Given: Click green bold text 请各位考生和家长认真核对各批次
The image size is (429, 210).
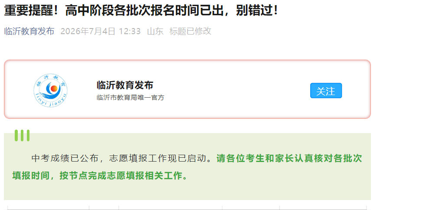Looking at the screenshot, I should (x=289, y=158).
